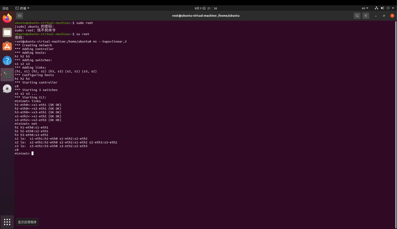The width and height of the screenshot is (398, 229).
Task: Click the '*** Starting controller' line
Action: pos(36,82)
